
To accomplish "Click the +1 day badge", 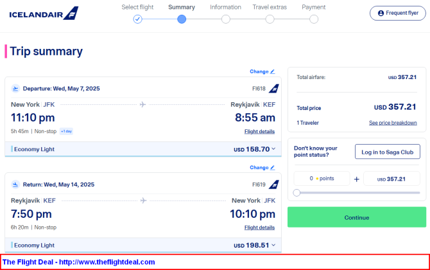I will click(x=66, y=131).
